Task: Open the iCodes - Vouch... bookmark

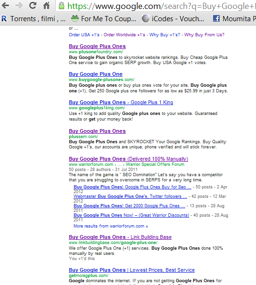Action: coord(173,19)
